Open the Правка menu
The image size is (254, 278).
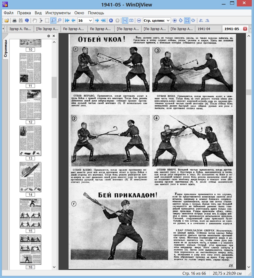(x=24, y=13)
